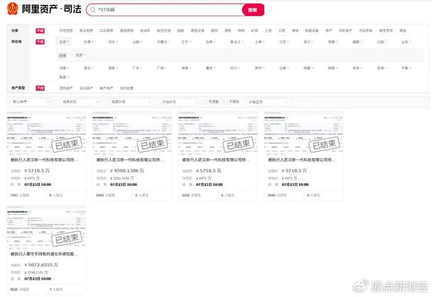This screenshot has height=297, width=432.
Task: Expand the 内蒙古 province dropdown
Action: 164,42
